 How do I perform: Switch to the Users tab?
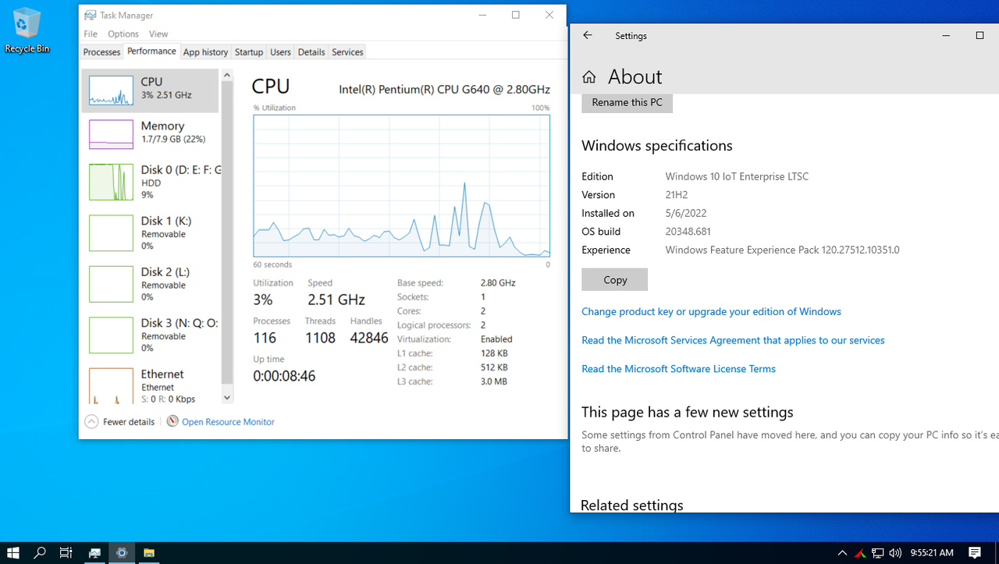point(280,52)
